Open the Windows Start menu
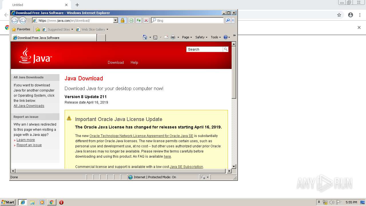 (x=8, y=202)
